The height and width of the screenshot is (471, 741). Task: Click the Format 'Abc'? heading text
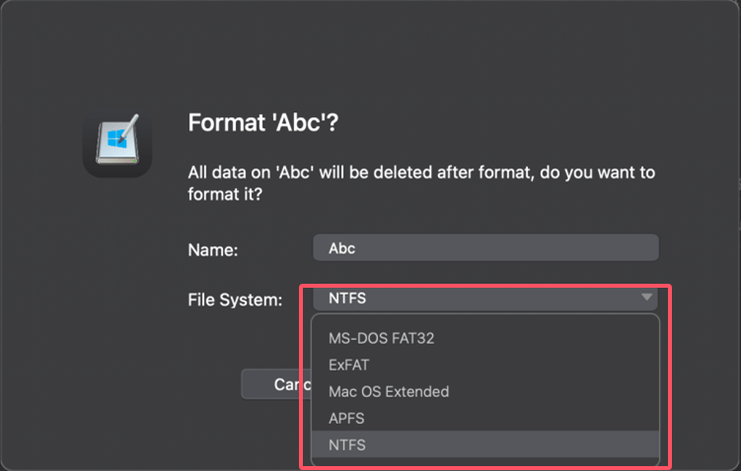tap(263, 123)
